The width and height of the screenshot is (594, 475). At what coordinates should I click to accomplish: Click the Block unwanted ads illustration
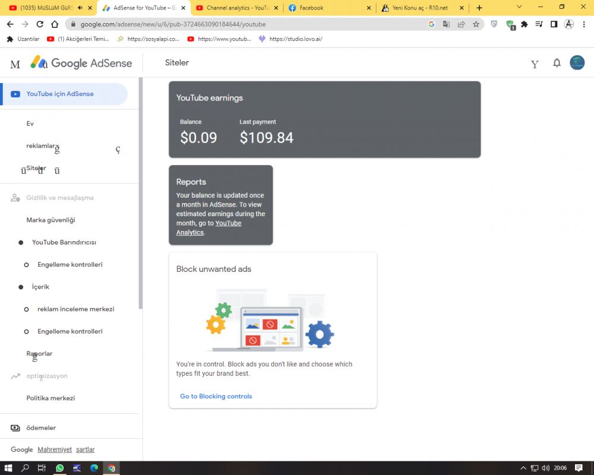[270, 321]
